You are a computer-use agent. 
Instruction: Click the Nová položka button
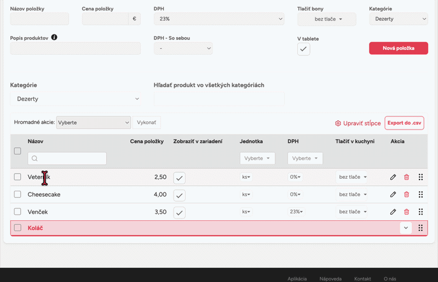point(399,48)
